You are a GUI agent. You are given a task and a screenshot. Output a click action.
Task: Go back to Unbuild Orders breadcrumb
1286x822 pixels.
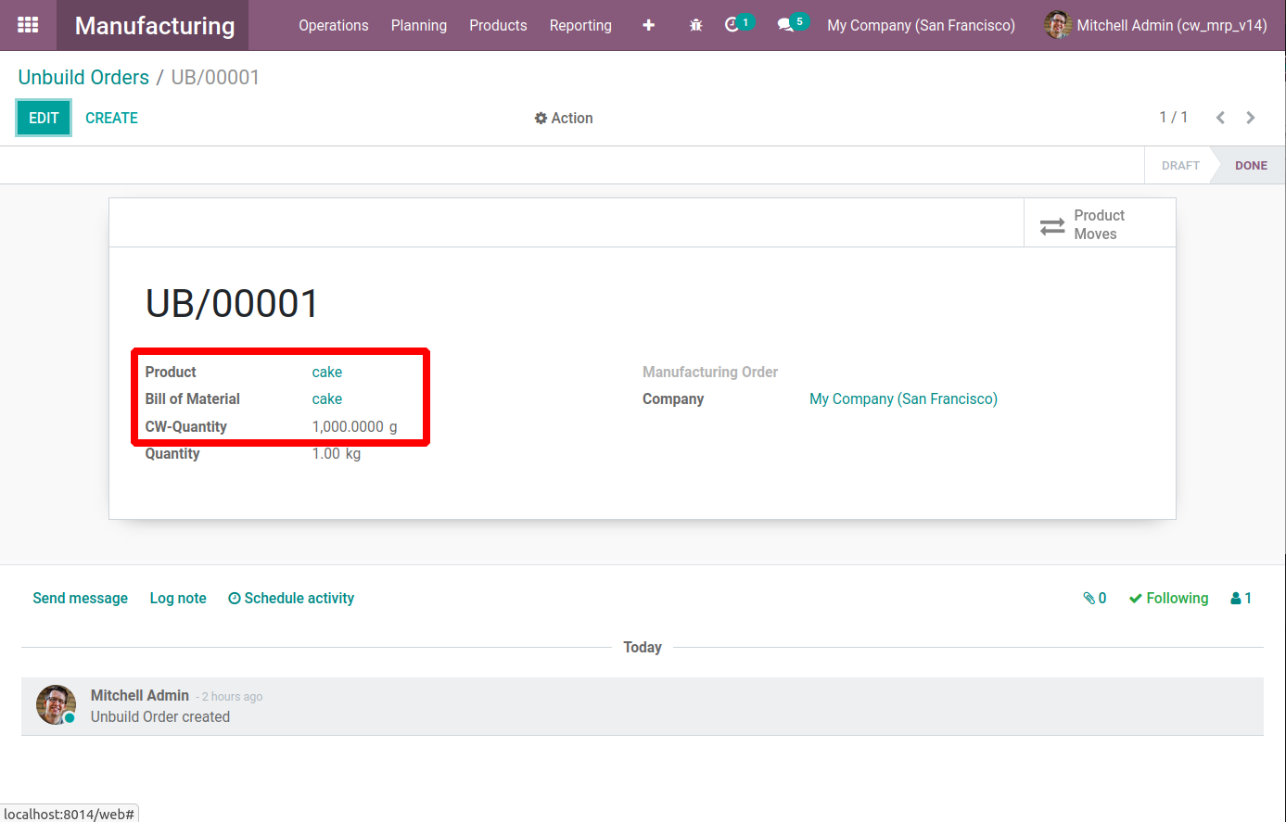83,78
